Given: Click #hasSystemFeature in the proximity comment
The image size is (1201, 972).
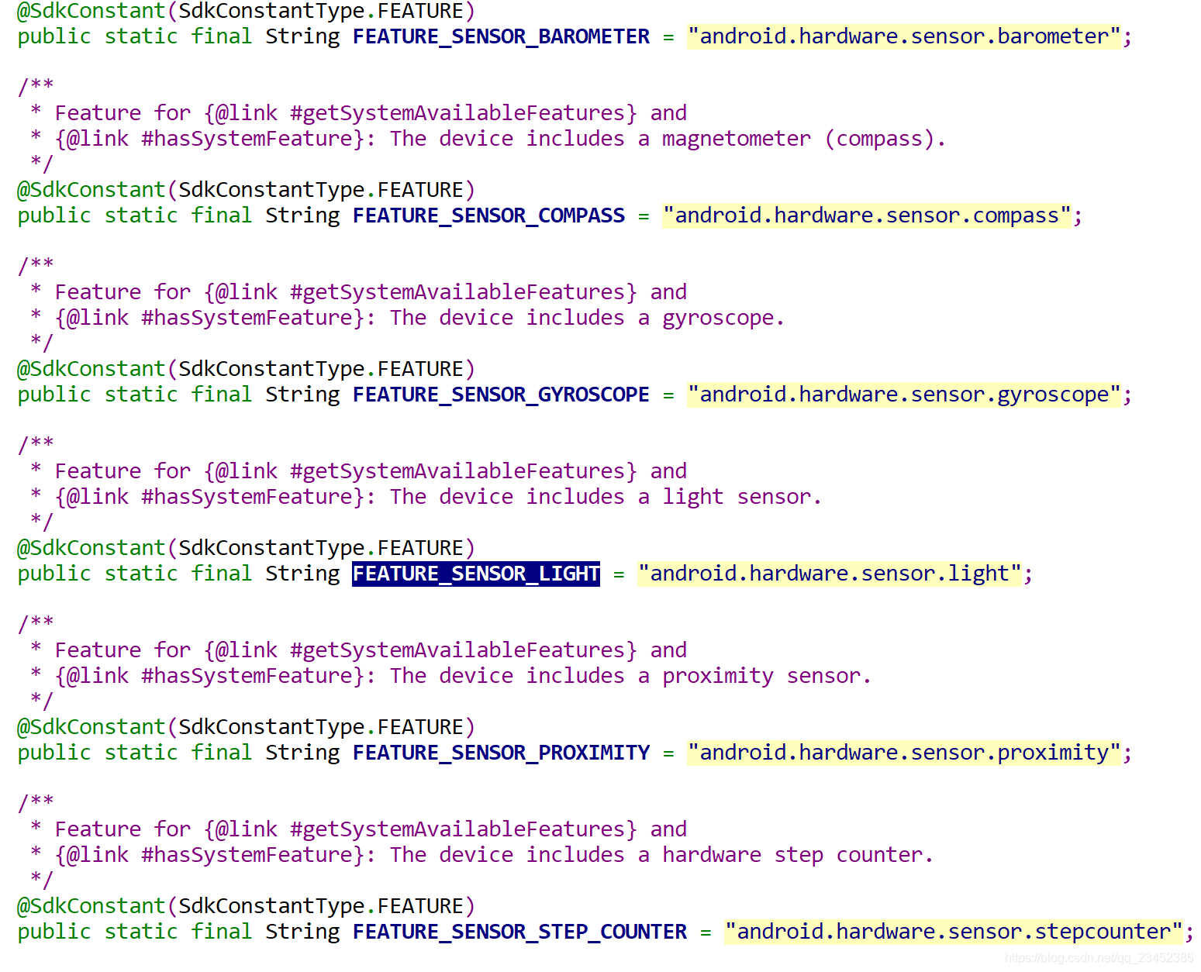Looking at the screenshot, I should tap(247, 676).
